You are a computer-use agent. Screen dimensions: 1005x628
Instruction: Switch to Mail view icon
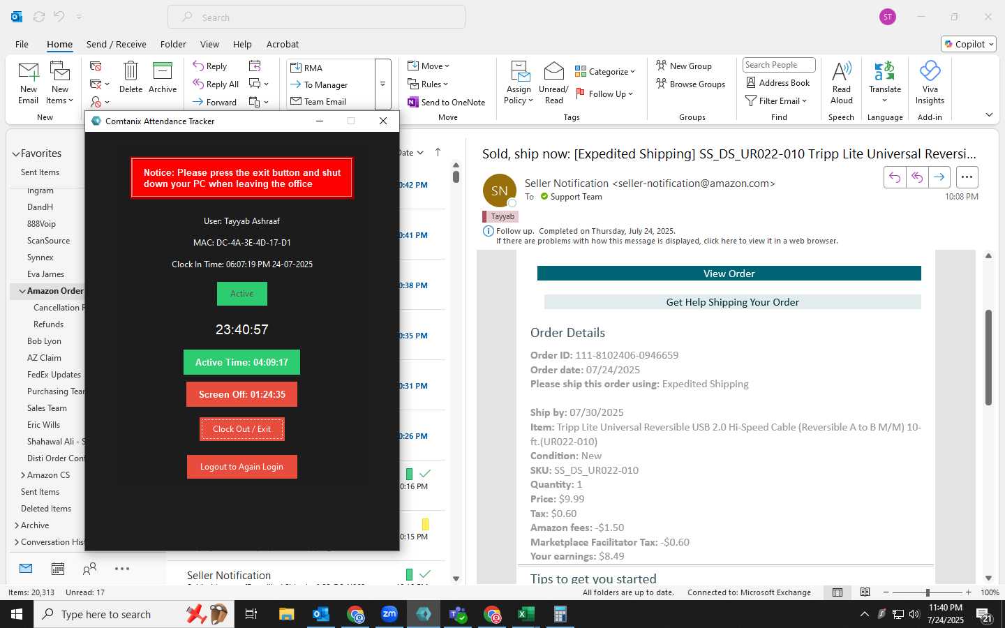tap(26, 569)
